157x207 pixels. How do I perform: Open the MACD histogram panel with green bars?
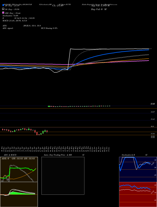point(19,194)
